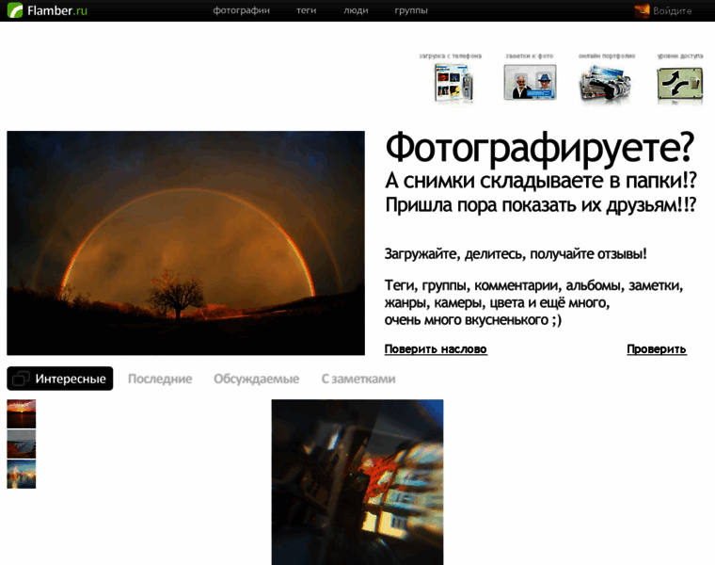This screenshot has height=565, width=715.
Task: Open the Flamber.ru home link text
Action: click(57, 10)
